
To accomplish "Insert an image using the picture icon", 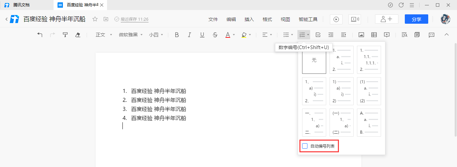I will click(361, 35).
